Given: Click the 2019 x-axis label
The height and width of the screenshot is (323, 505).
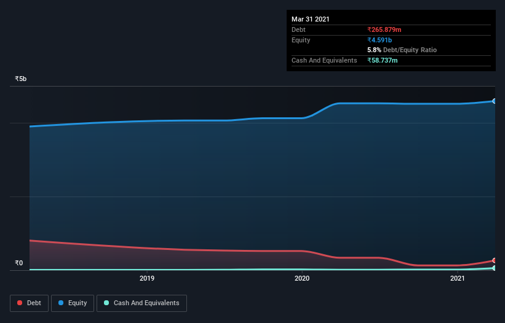Looking at the screenshot, I should point(147,278).
